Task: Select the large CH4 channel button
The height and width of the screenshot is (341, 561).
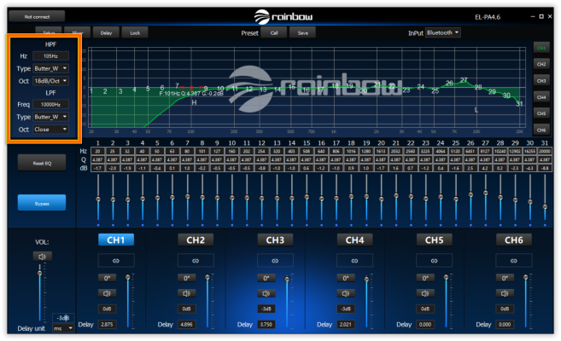Action: (x=354, y=240)
